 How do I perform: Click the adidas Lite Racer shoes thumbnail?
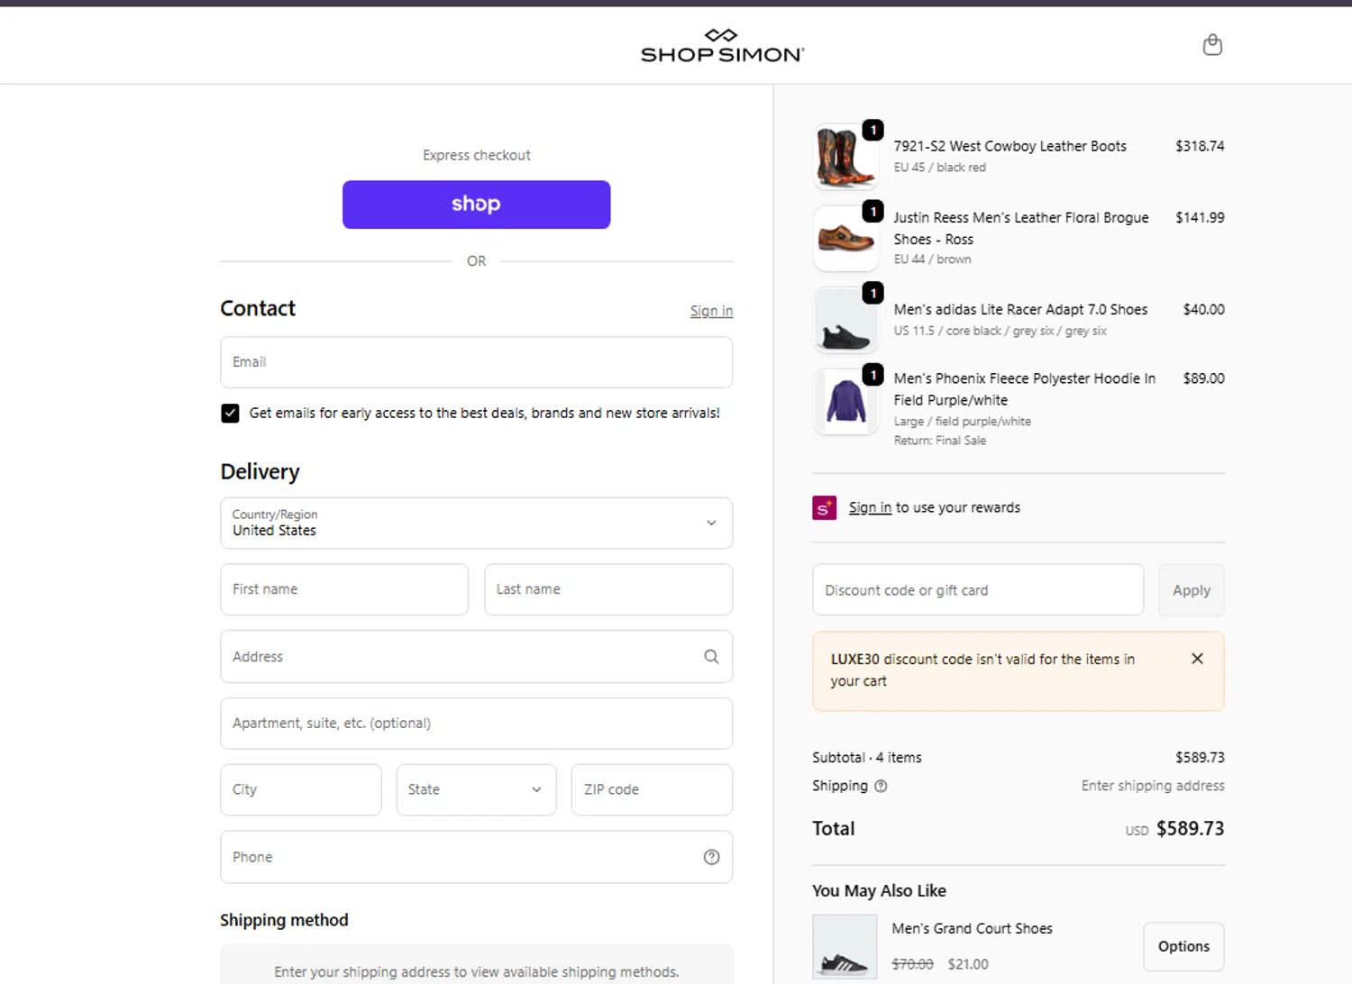click(x=845, y=320)
